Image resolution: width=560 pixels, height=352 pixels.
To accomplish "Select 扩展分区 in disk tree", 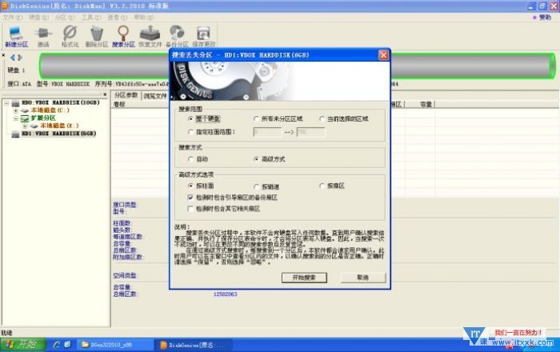I will [43, 118].
